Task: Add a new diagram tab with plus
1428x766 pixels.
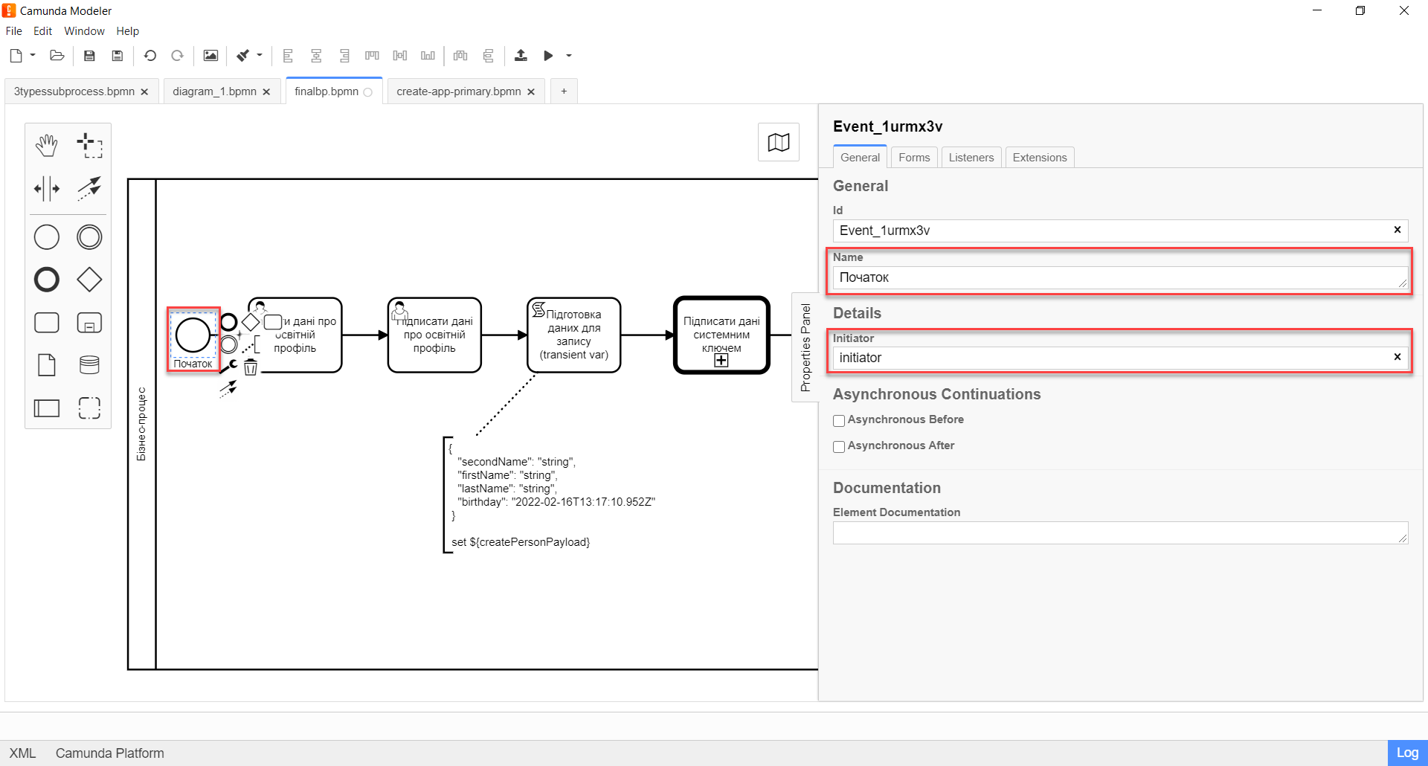Action: tap(564, 91)
